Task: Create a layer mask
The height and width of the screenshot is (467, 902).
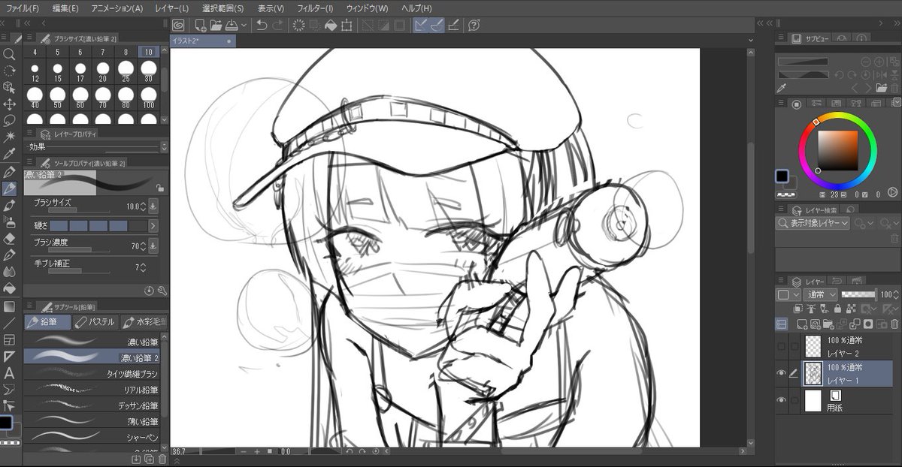Action: (868, 324)
